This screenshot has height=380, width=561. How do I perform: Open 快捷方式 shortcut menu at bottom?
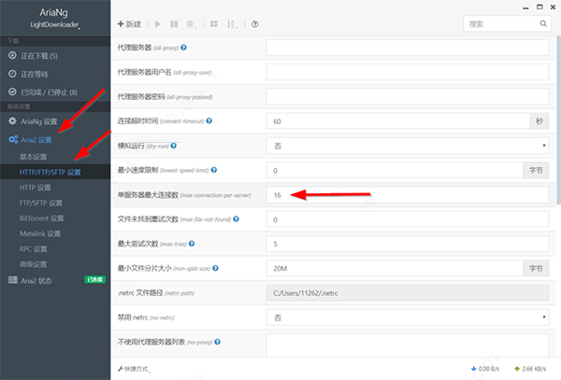tap(134, 369)
